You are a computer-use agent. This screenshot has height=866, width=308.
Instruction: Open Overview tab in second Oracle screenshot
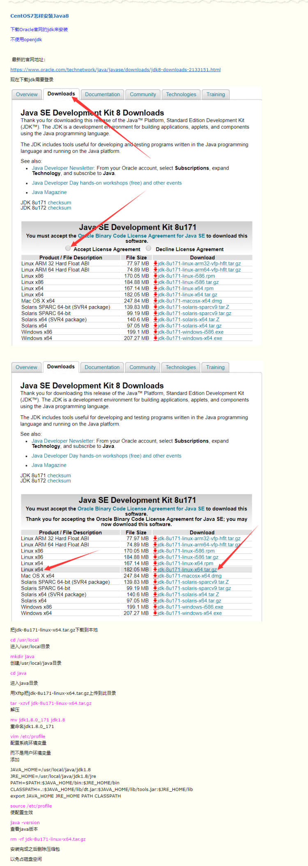point(26,367)
